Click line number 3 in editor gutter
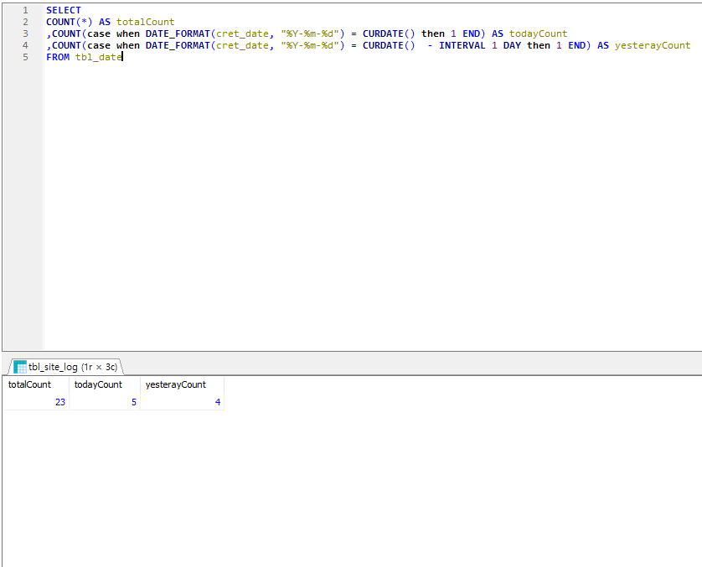The width and height of the screenshot is (702, 567). (x=25, y=34)
